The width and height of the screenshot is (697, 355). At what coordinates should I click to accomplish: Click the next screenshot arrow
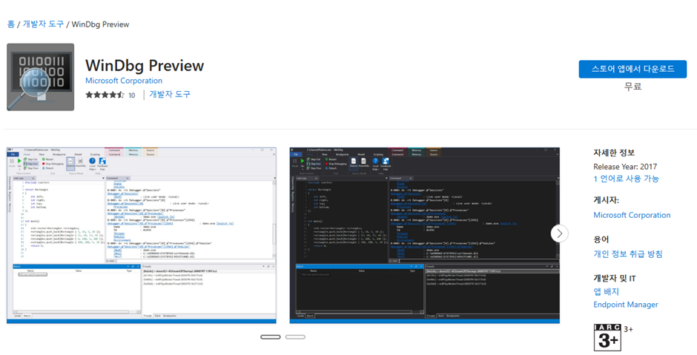(x=559, y=233)
